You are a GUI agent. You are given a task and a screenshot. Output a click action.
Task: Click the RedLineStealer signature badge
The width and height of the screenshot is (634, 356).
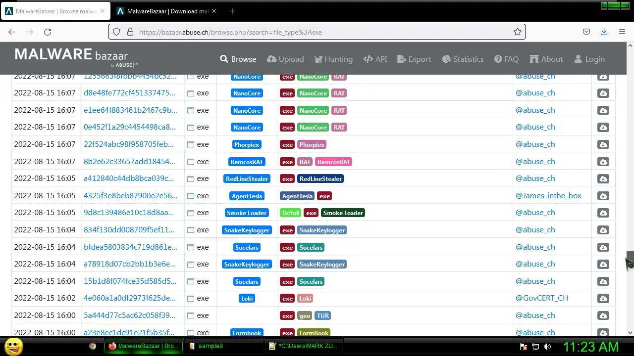coord(247,178)
